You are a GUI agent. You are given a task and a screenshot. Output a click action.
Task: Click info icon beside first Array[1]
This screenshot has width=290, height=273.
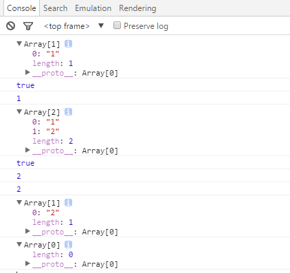click(68, 43)
